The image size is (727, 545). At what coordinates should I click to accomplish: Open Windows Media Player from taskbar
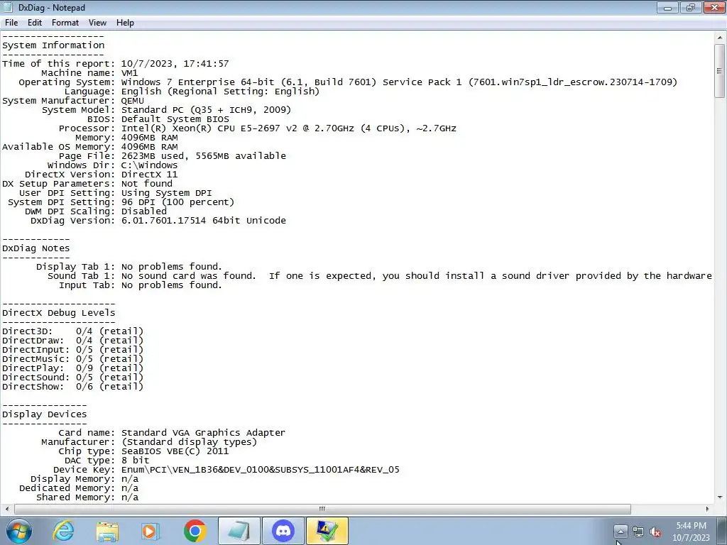click(x=151, y=531)
